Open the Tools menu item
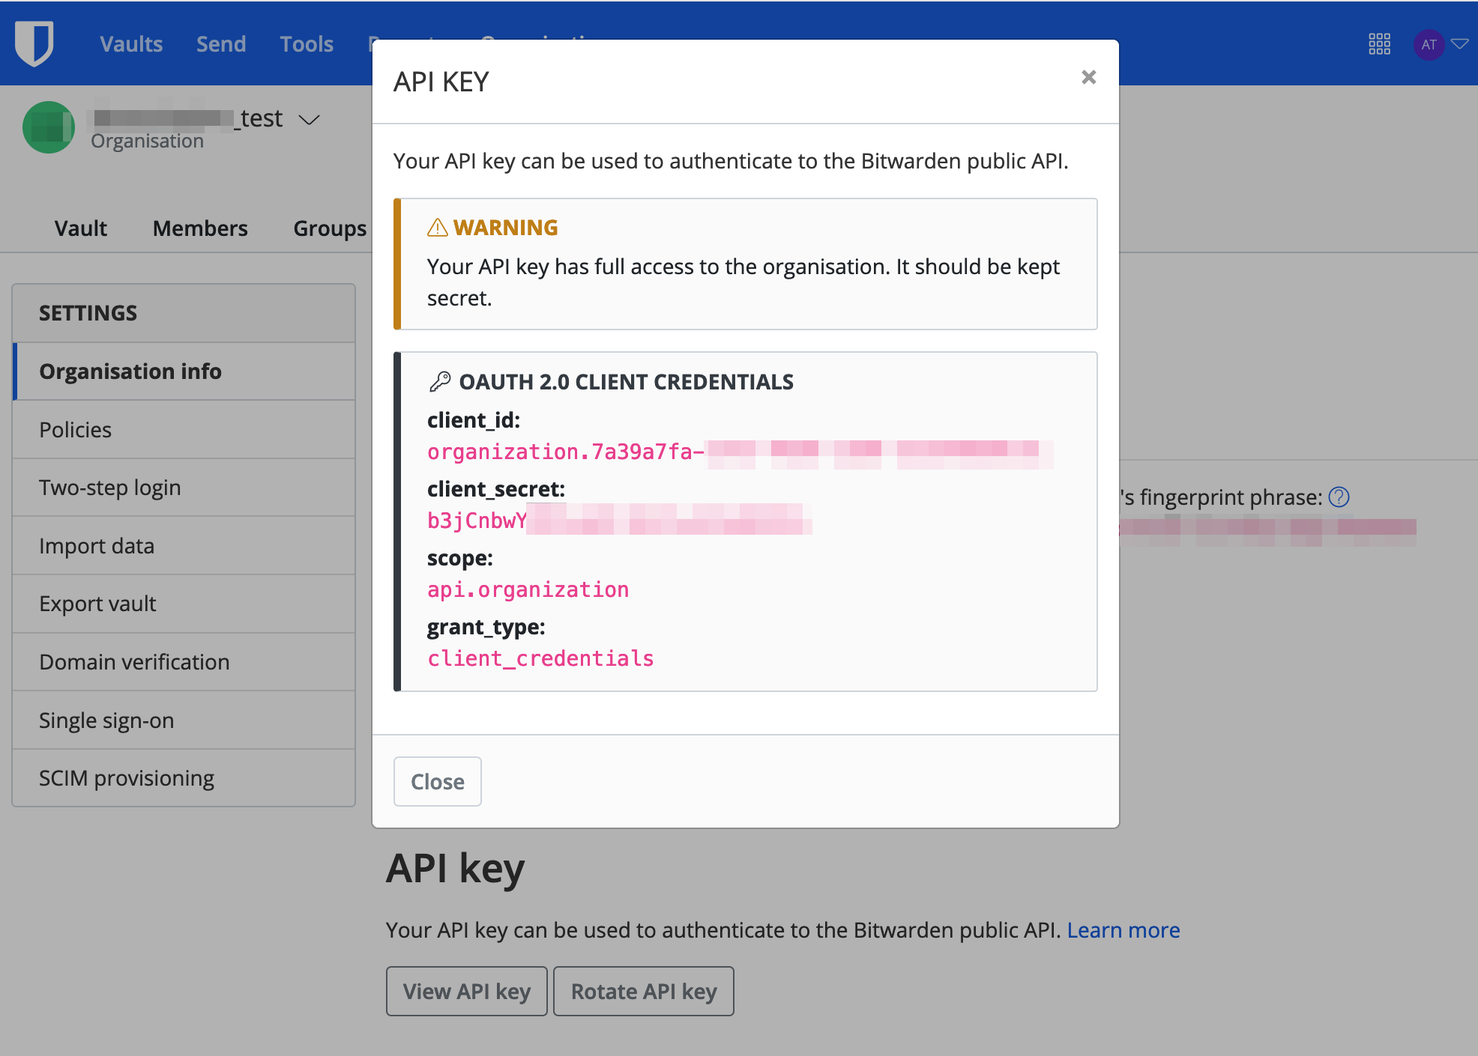Viewport: 1478px width, 1056px height. (307, 44)
